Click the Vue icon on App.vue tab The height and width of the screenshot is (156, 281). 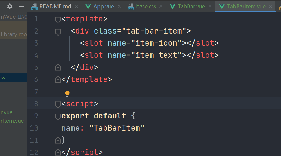click(88, 7)
